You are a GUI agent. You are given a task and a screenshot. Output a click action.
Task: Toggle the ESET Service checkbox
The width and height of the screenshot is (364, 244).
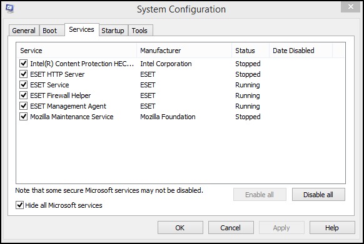point(23,85)
